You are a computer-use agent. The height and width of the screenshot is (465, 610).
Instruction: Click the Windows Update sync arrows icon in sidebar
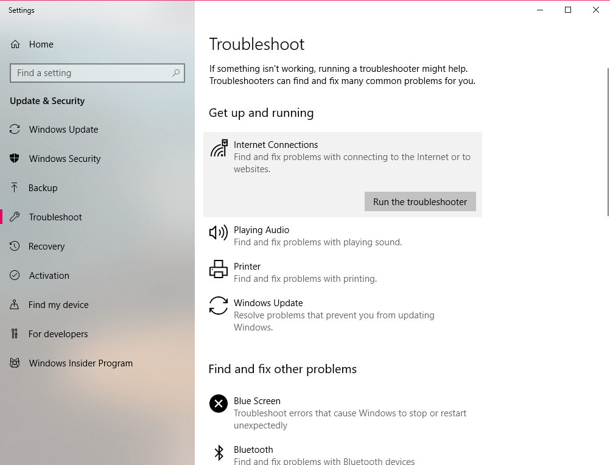tap(15, 129)
